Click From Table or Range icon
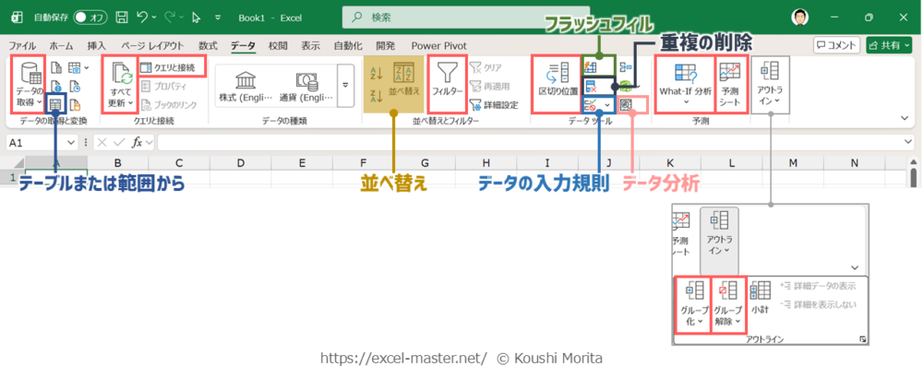923x366 pixels. pos(56,104)
